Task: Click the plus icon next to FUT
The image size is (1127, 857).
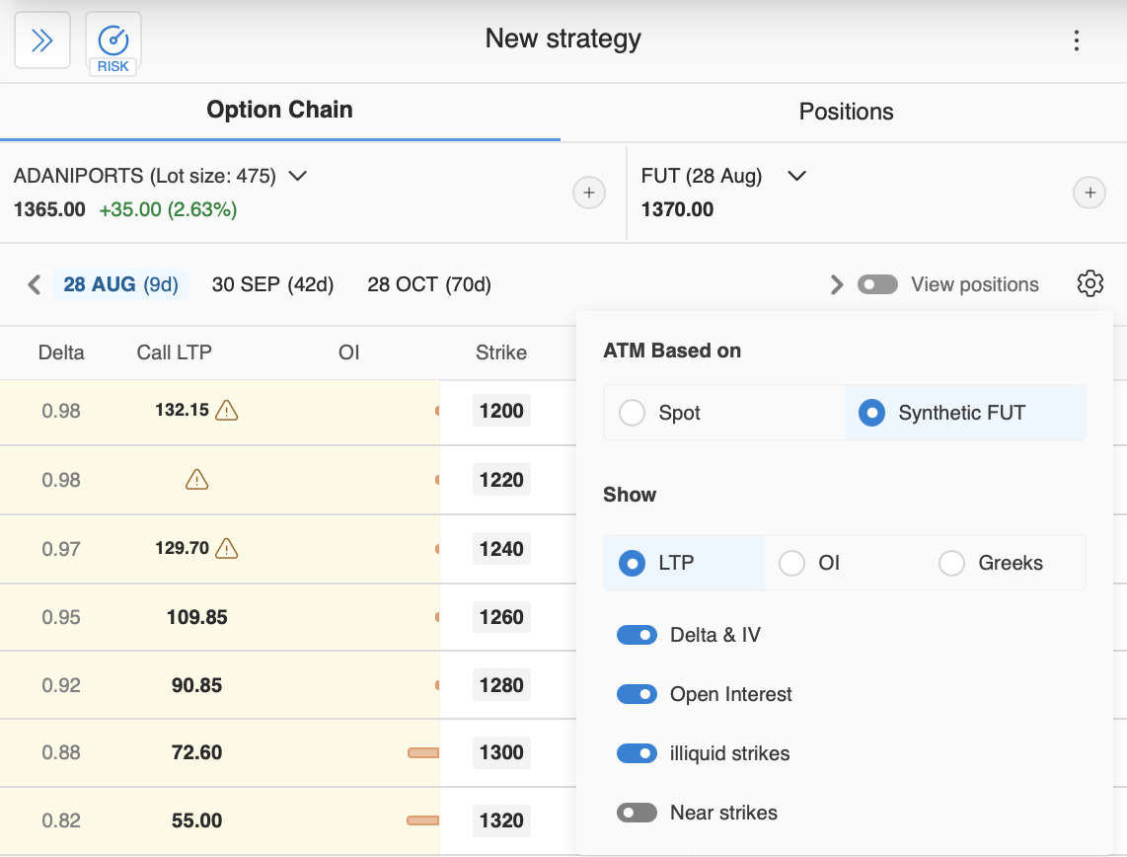Action: [1089, 193]
